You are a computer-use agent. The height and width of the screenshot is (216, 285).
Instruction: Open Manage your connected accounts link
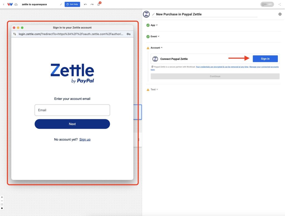coord(264,67)
